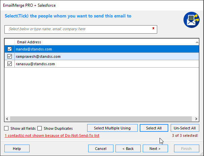Click the horizontal scrollbar right arrow
Screen dimensions: 204x156
[x=196, y=119]
